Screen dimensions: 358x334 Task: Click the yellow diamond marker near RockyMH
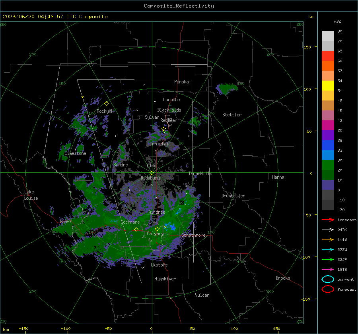coord(106,104)
